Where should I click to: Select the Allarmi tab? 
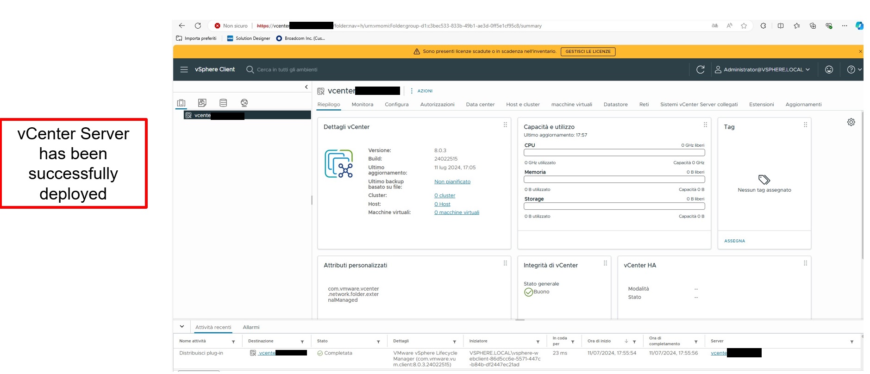[251, 327]
